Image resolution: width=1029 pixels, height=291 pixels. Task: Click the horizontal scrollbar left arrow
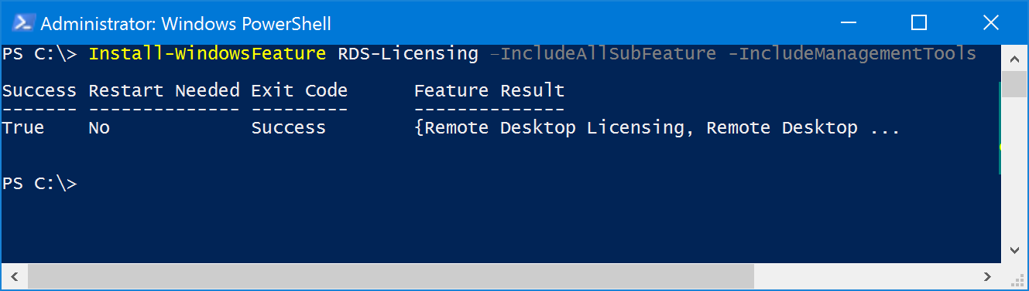point(14,276)
